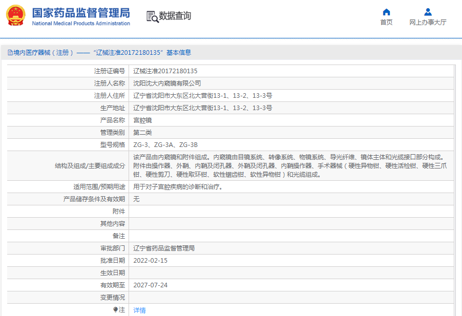Click the document icon before 境内医疗器械

tap(10, 53)
